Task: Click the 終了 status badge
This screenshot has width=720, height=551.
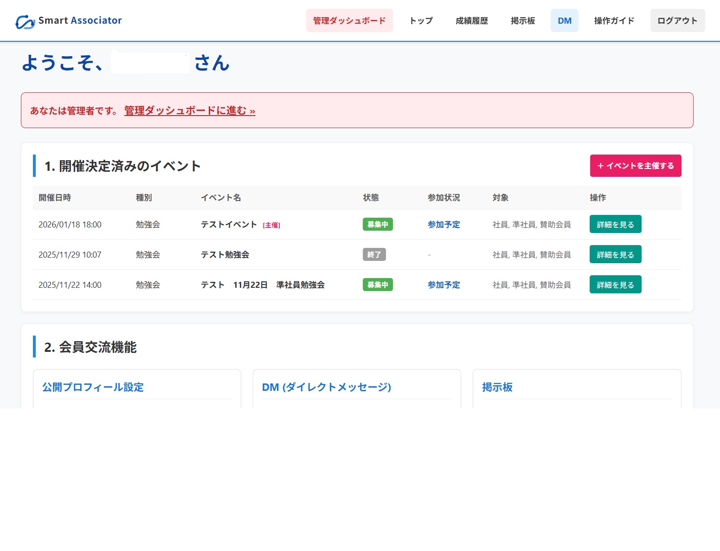Action: click(374, 254)
